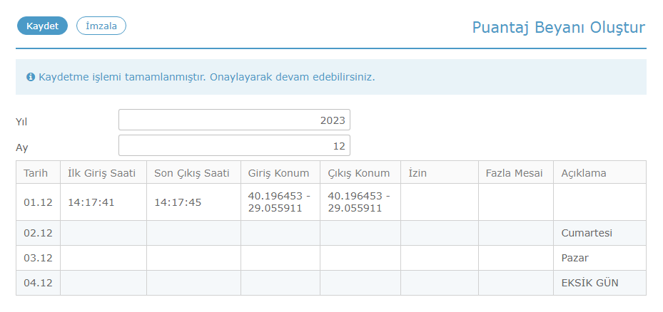
Task: Focus the Ay input field
Action: pos(234,145)
